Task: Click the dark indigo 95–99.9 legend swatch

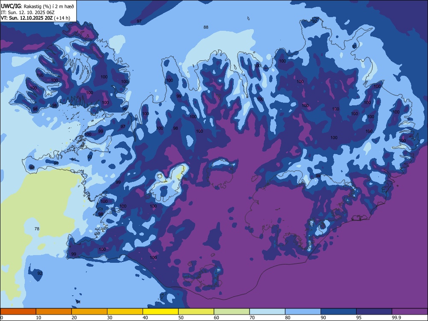Action: (374, 312)
